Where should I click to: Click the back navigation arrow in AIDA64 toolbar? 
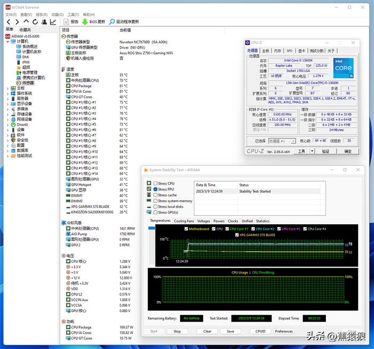pyautogui.click(x=8, y=22)
